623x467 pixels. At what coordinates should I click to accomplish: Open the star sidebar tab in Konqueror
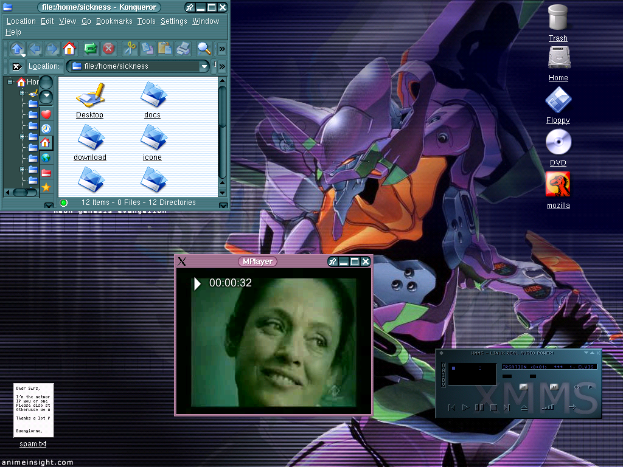[46, 187]
